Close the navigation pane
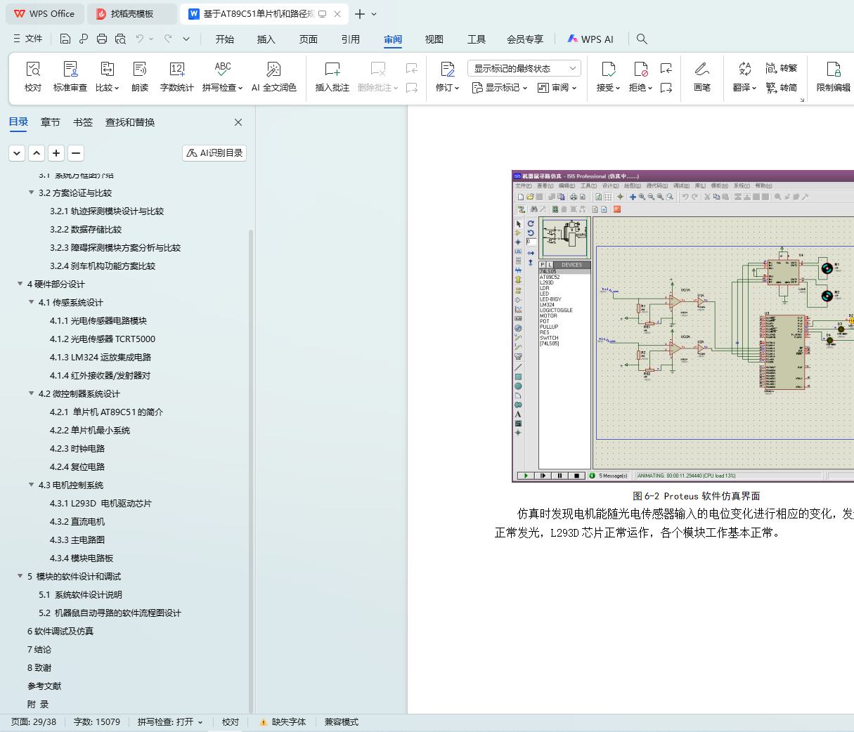854x732 pixels. click(x=238, y=122)
